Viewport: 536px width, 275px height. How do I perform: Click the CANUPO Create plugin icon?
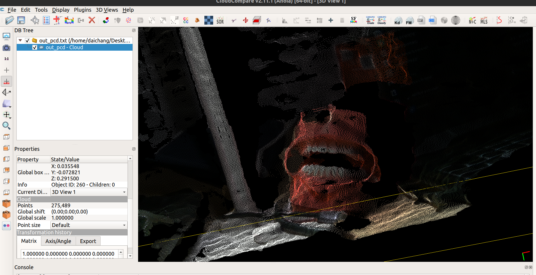pos(370,20)
